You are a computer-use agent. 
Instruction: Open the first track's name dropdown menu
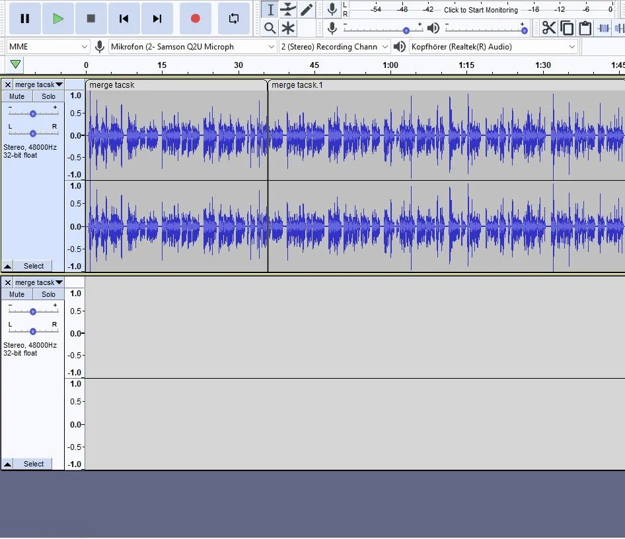pos(39,84)
